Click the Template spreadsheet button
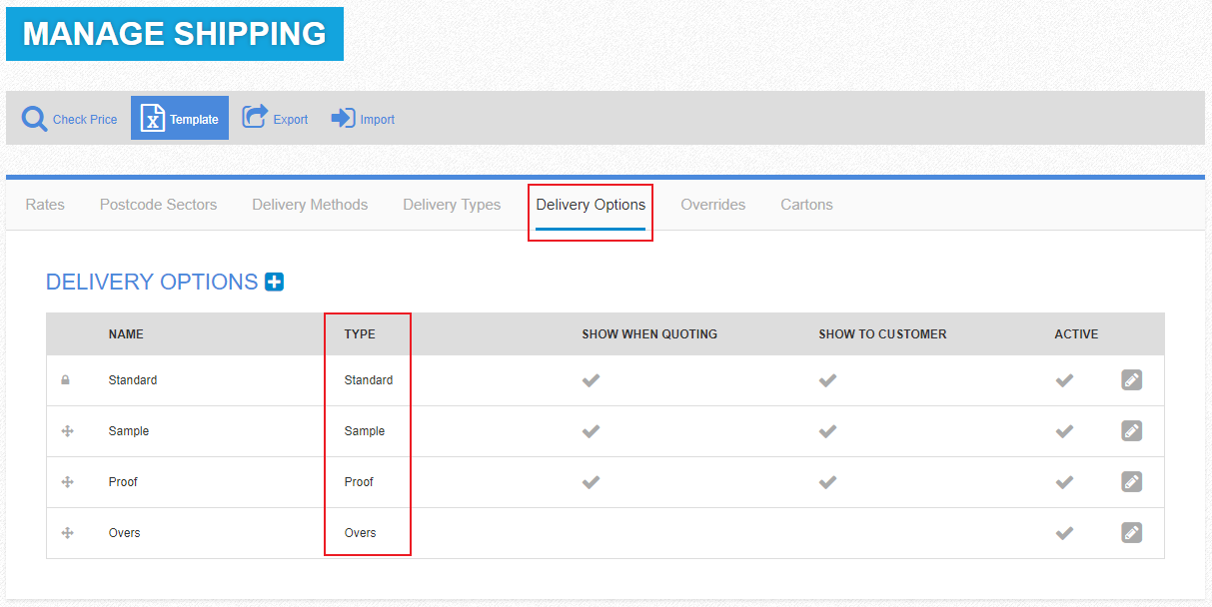 point(180,118)
